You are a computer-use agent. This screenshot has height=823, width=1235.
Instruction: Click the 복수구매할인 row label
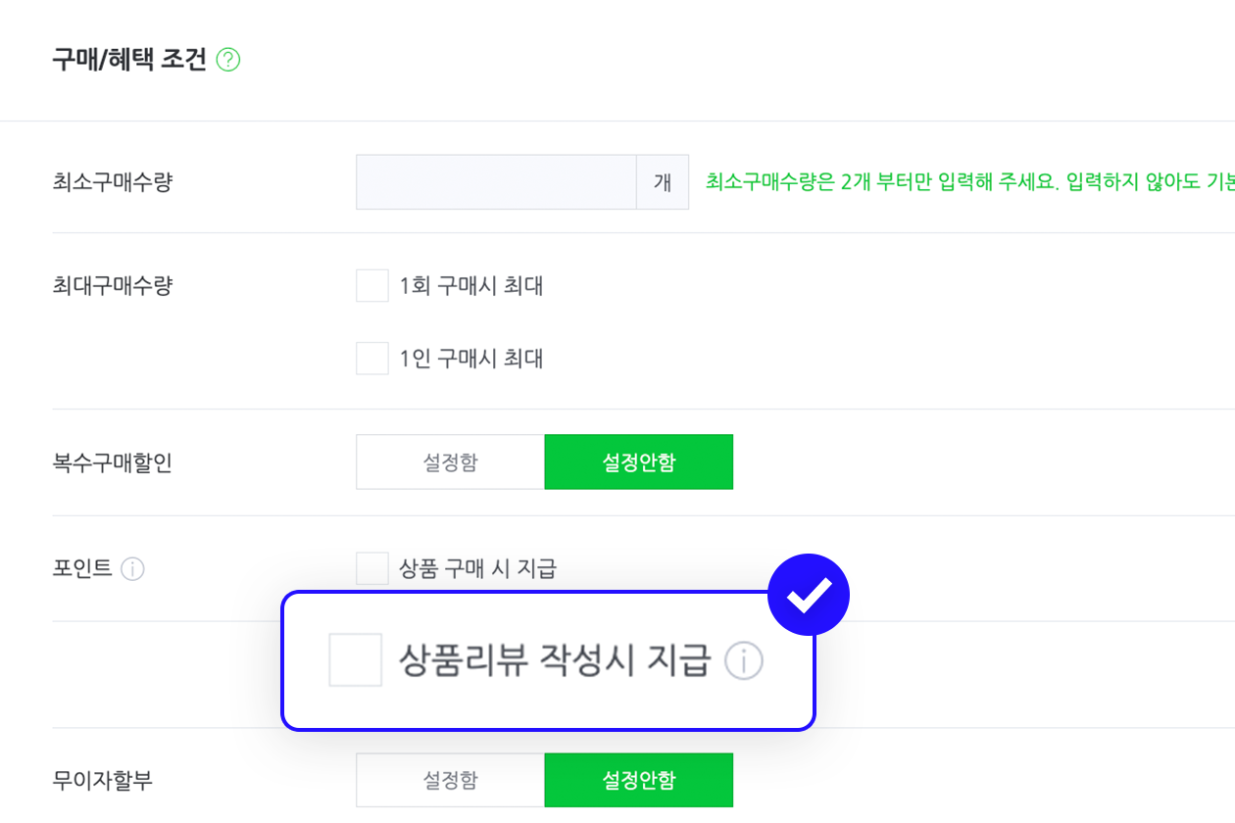[x=112, y=462]
